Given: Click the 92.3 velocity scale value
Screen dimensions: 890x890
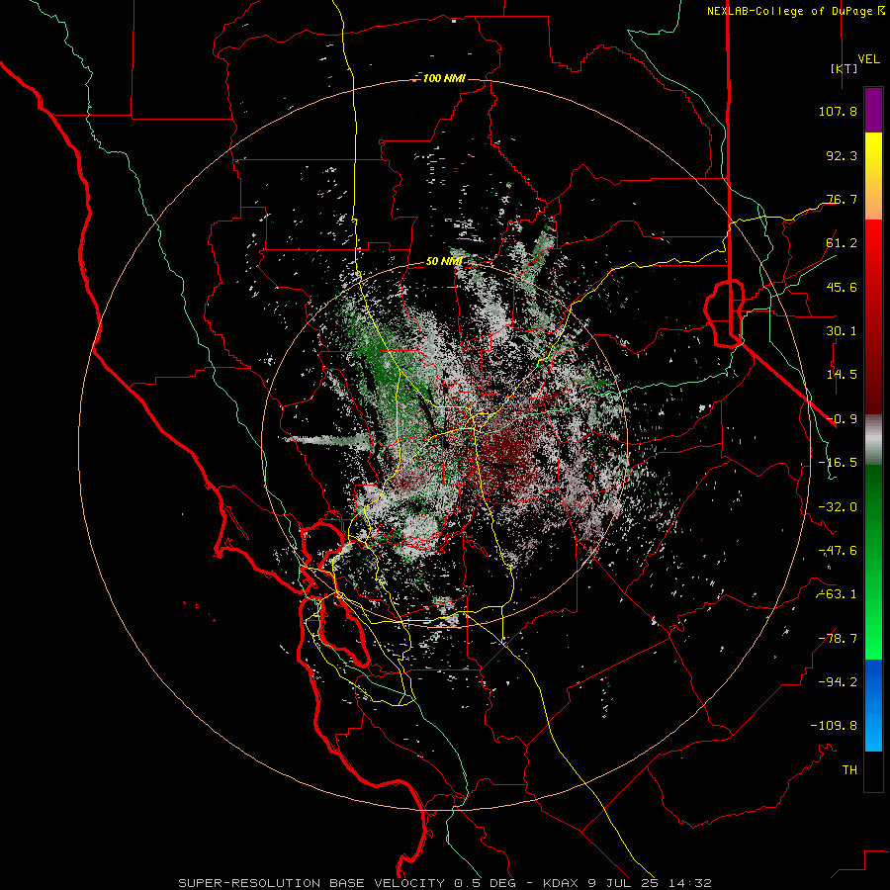Looking at the screenshot, I should (x=842, y=155).
